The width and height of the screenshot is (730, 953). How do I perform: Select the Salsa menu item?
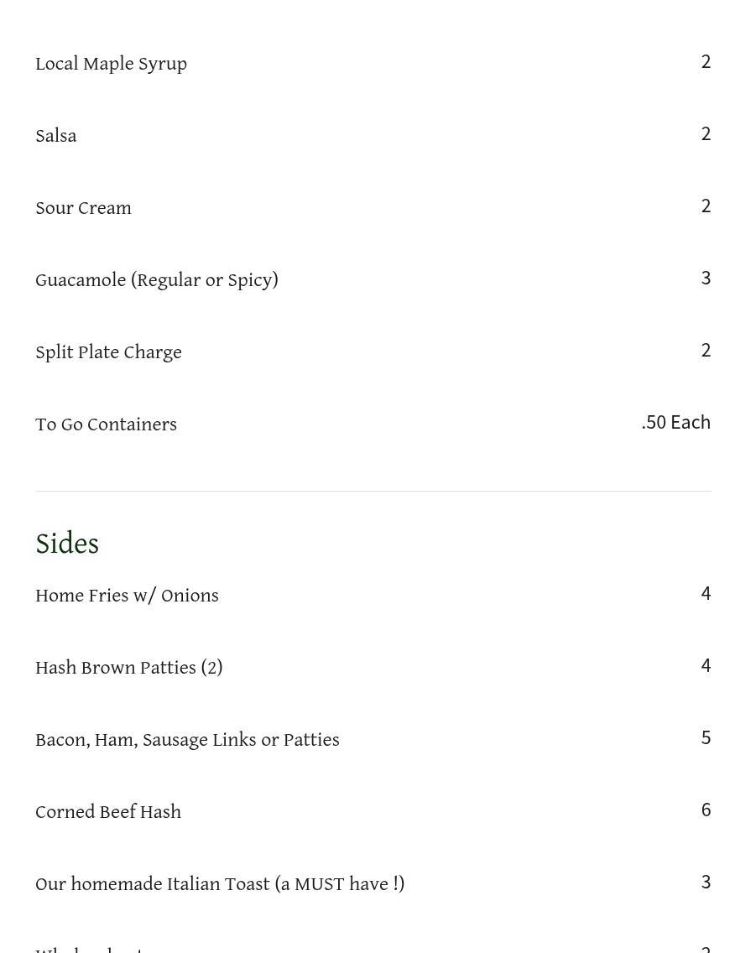(55, 136)
